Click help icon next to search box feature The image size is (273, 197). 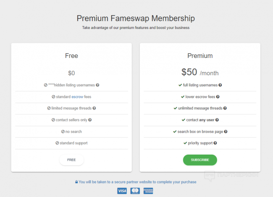pyautogui.click(x=226, y=131)
